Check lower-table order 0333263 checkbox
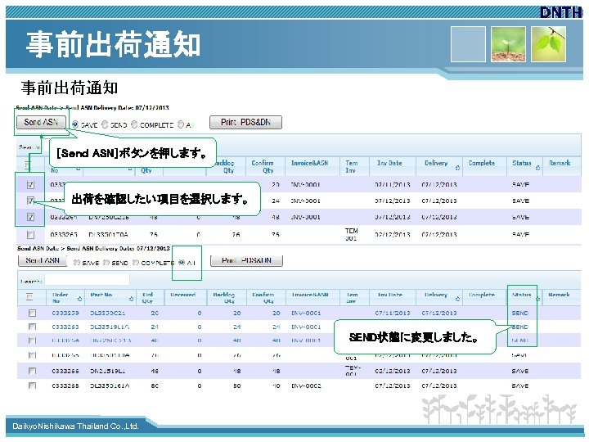Viewport: 589px width, 442px height. pyautogui.click(x=32, y=327)
